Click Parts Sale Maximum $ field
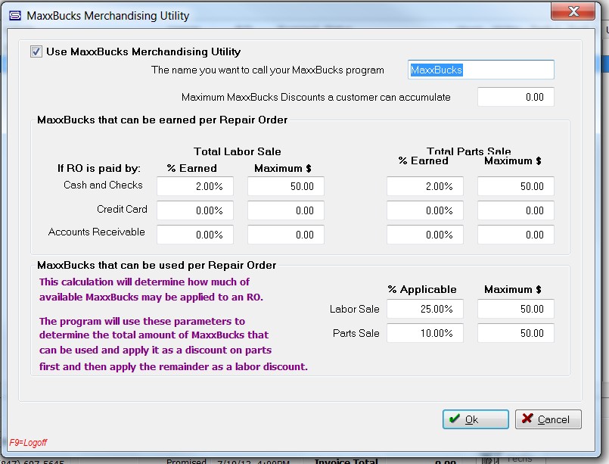This screenshot has width=609, height=464. pos(516,333)
